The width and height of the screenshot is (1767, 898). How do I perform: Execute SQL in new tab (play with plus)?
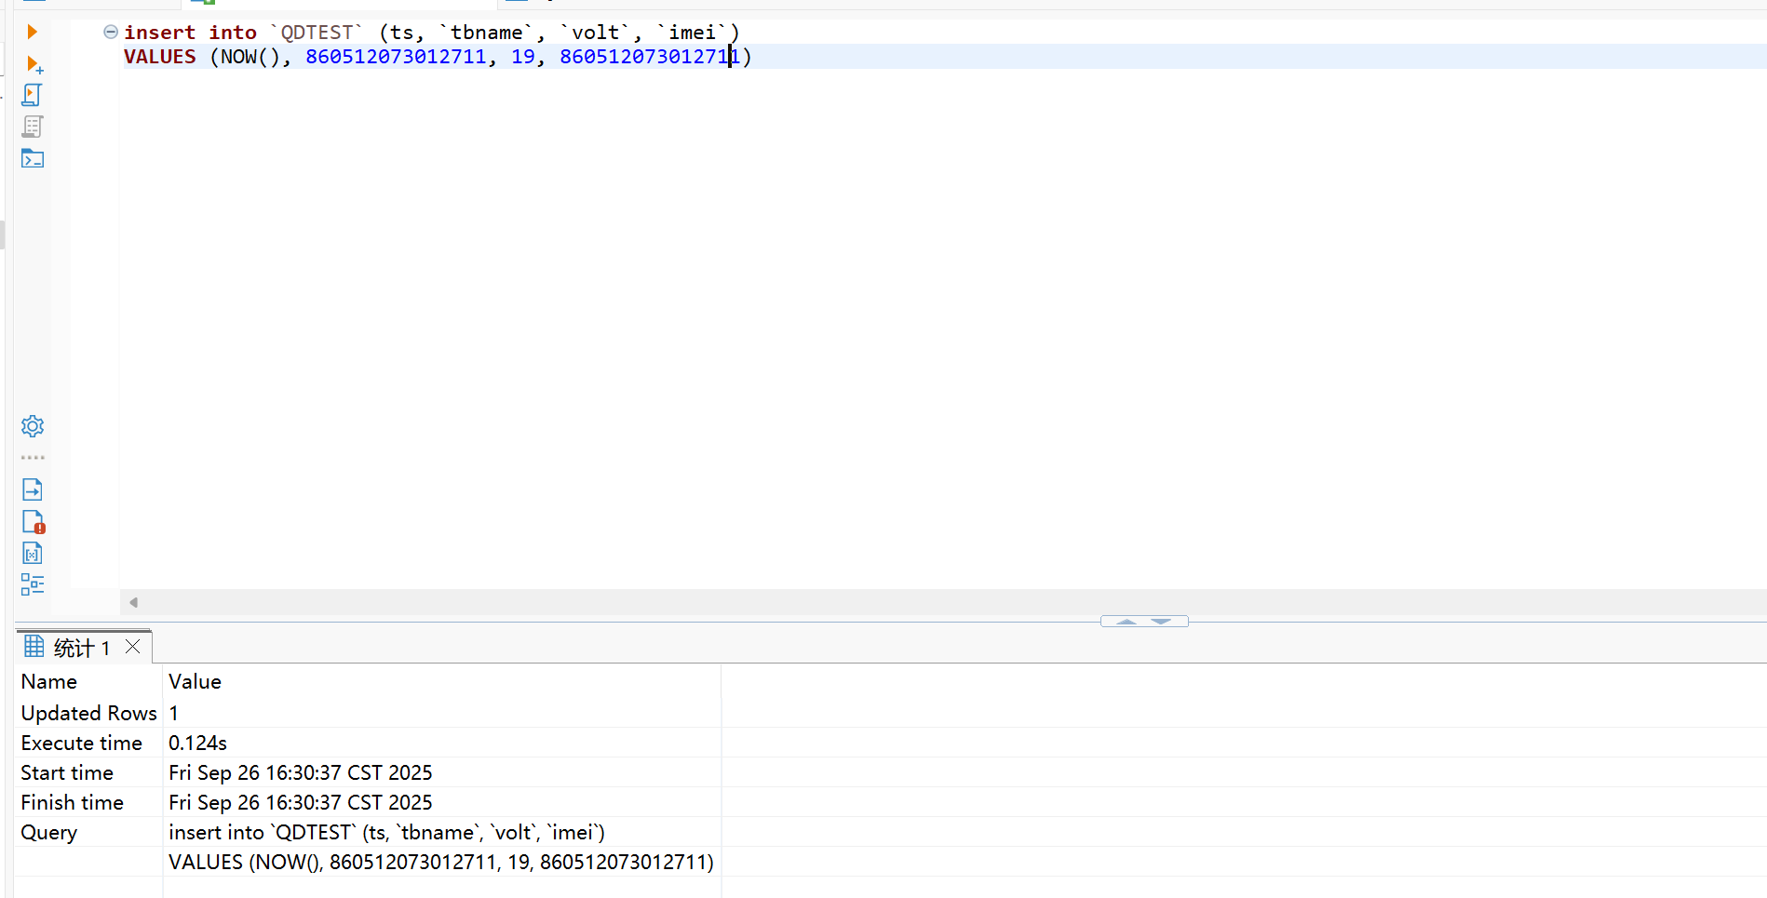click(34, 64)
